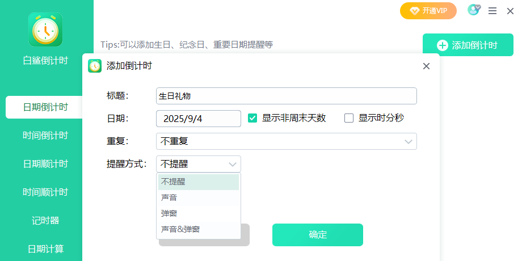Close the 添加倒计时 dialog
522x261 pixels.
point(427,66)
